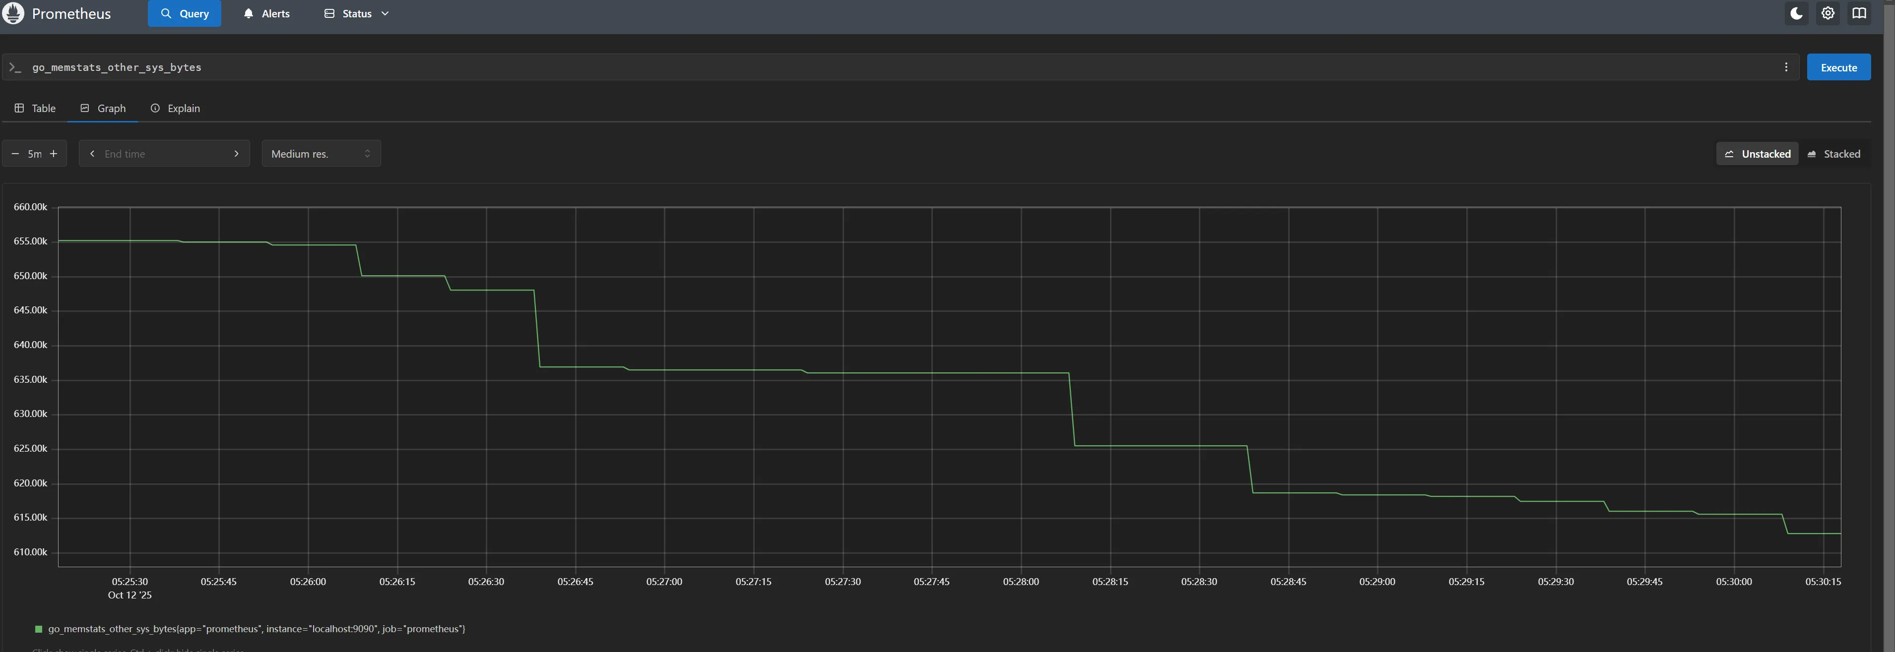Move end time forward with the right chevron
Image resolution: width=1895 pixels, height=652 pixels.
(x=236, y=154)
